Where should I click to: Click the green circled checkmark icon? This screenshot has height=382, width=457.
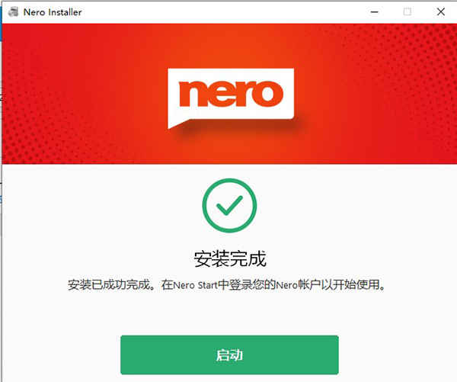[x=229, y=205]
